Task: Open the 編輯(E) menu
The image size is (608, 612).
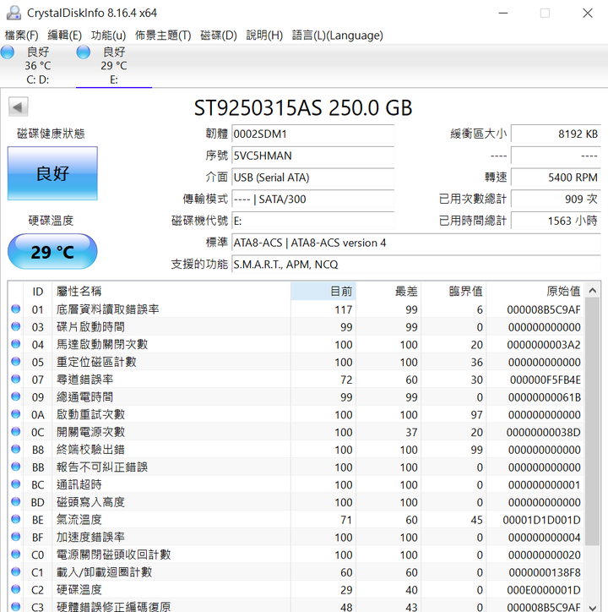Action: [x=64, y=36]
